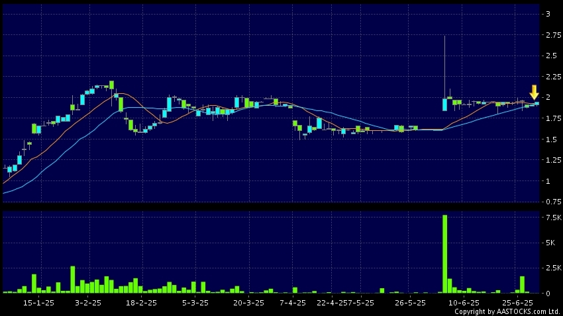The width and height of the screenshot is (563, 316).
Task: Click the '2.75' price axis label
Action: (553, 35)
